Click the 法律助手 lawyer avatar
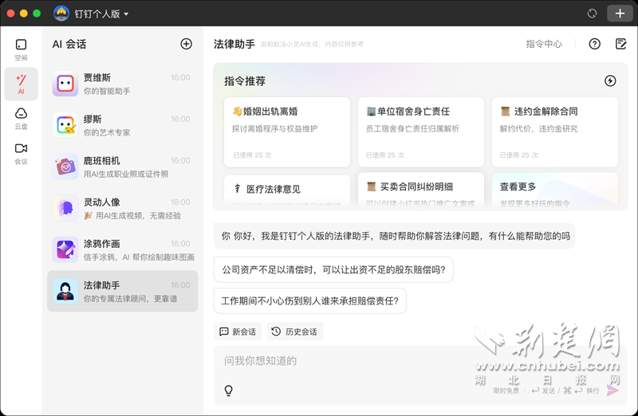The image size is (638, 416). point(65,291)
